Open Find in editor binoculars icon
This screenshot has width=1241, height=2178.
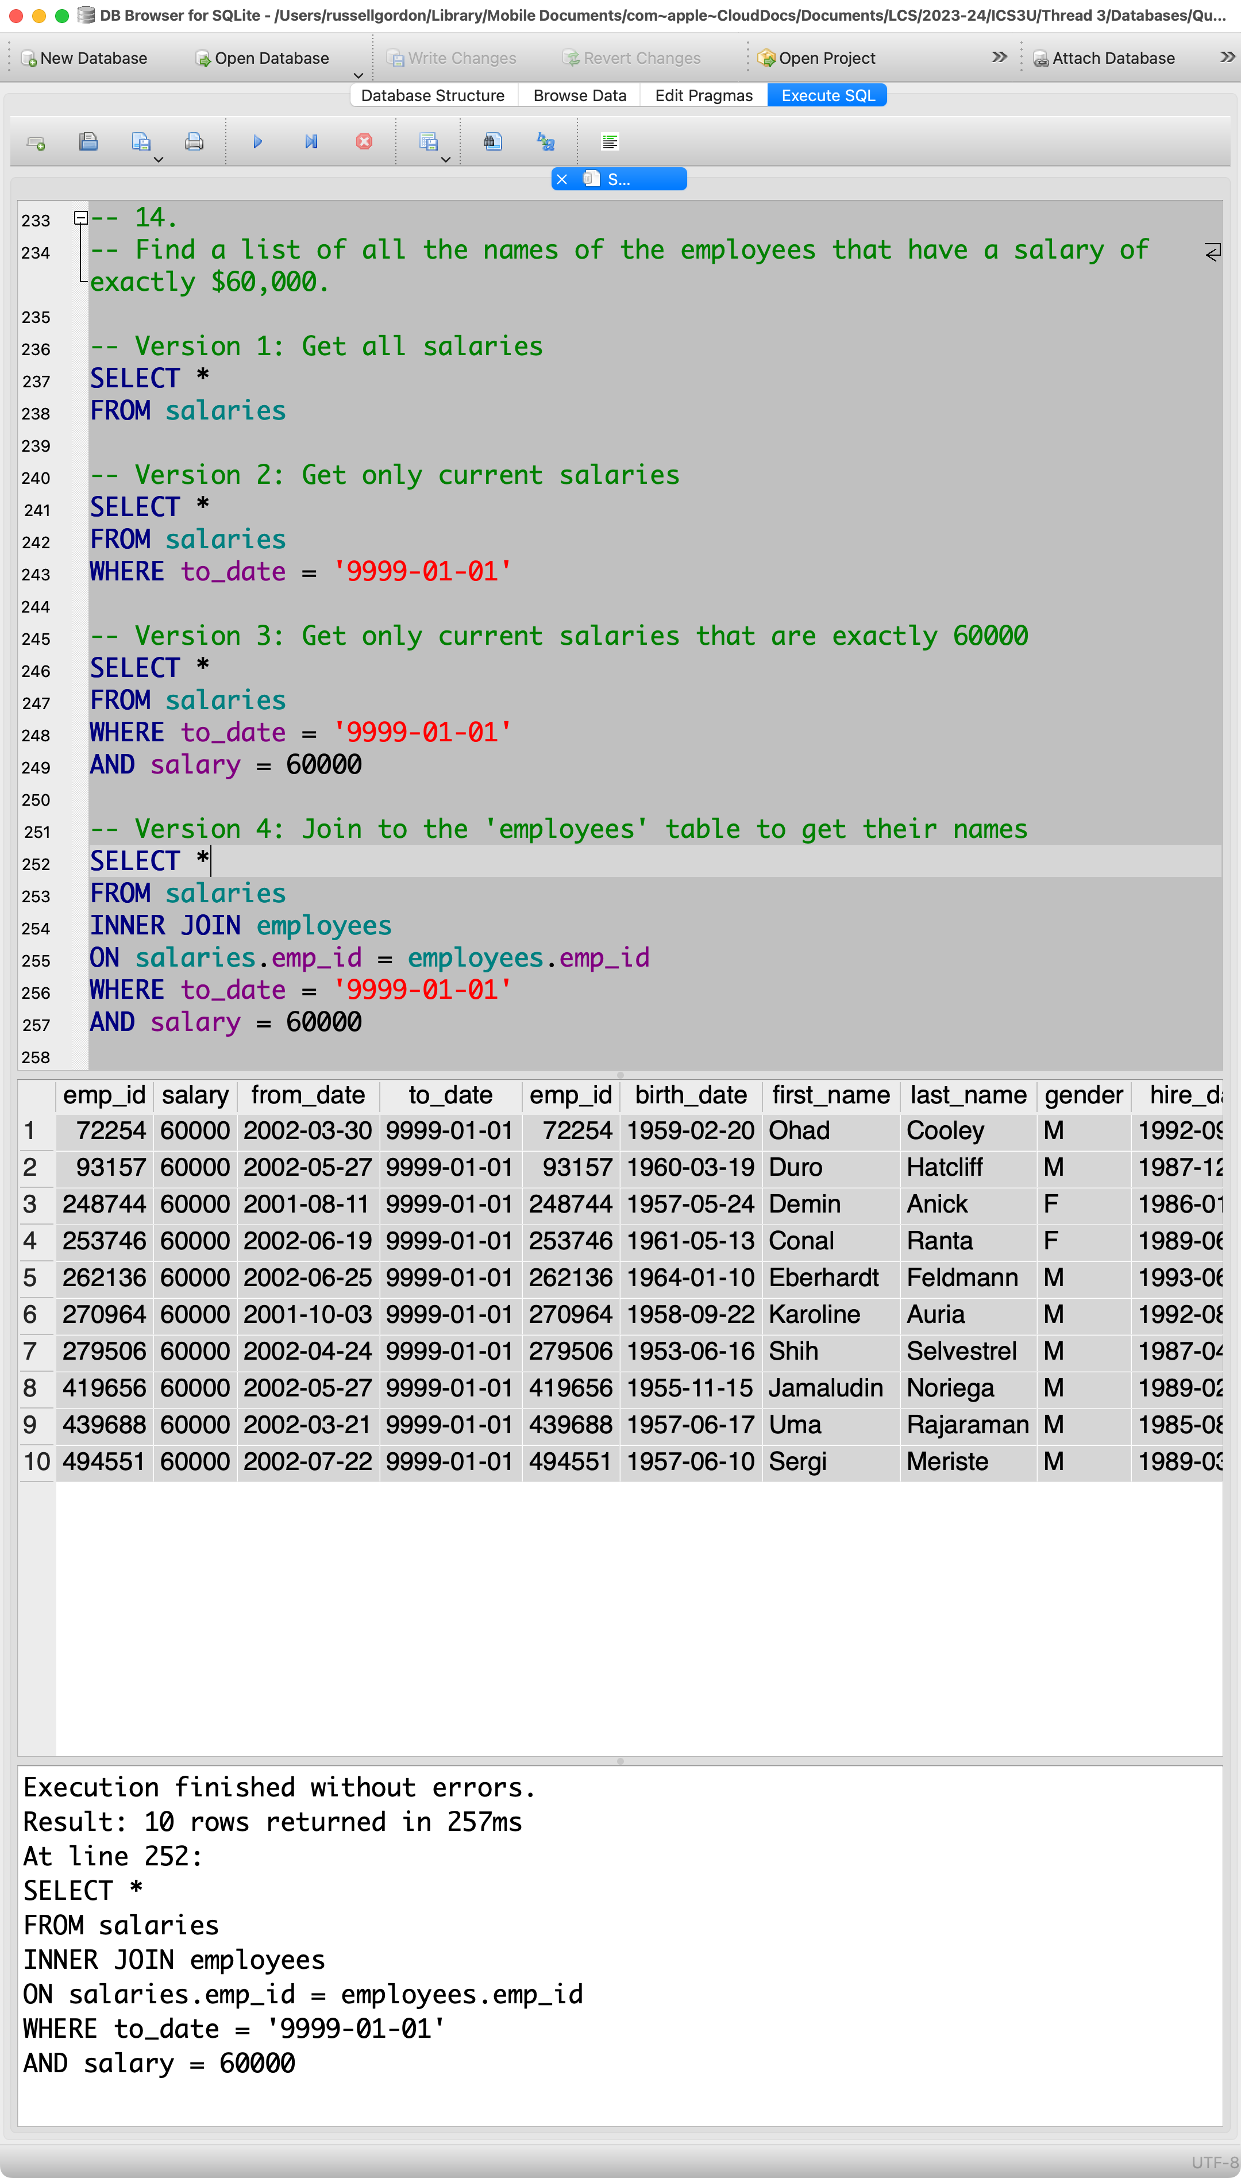point(492,143)
